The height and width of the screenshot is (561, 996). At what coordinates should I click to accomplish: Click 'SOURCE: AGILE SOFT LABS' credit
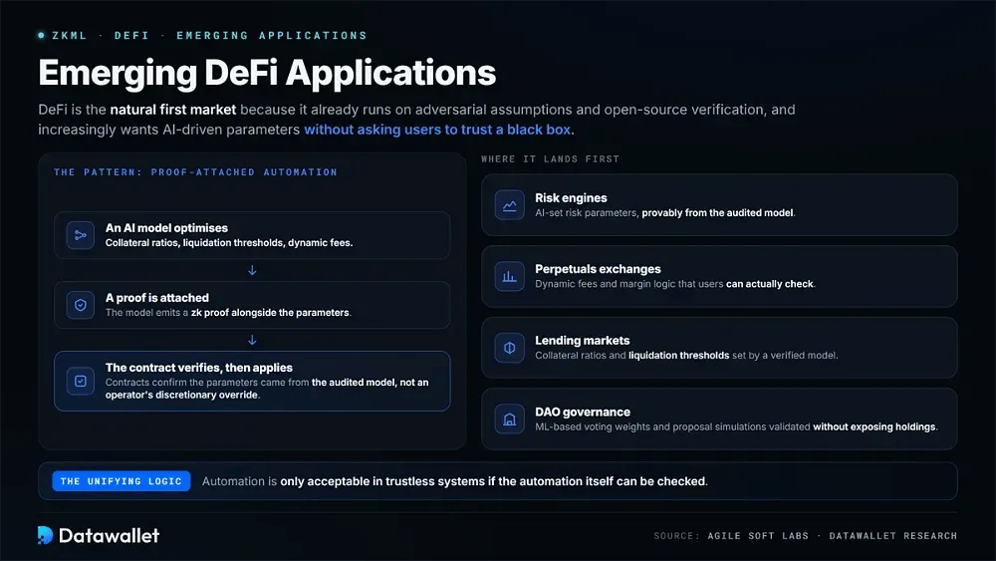[731, 535]
